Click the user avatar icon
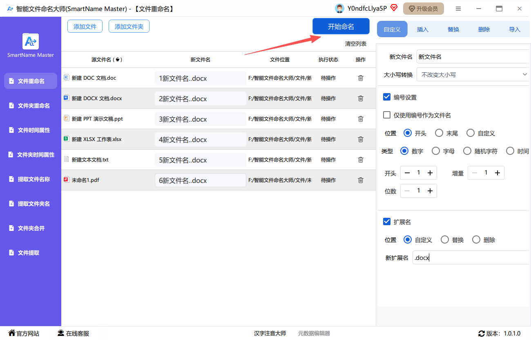Viewport: 531px width, 340px height. coord(339,9)
